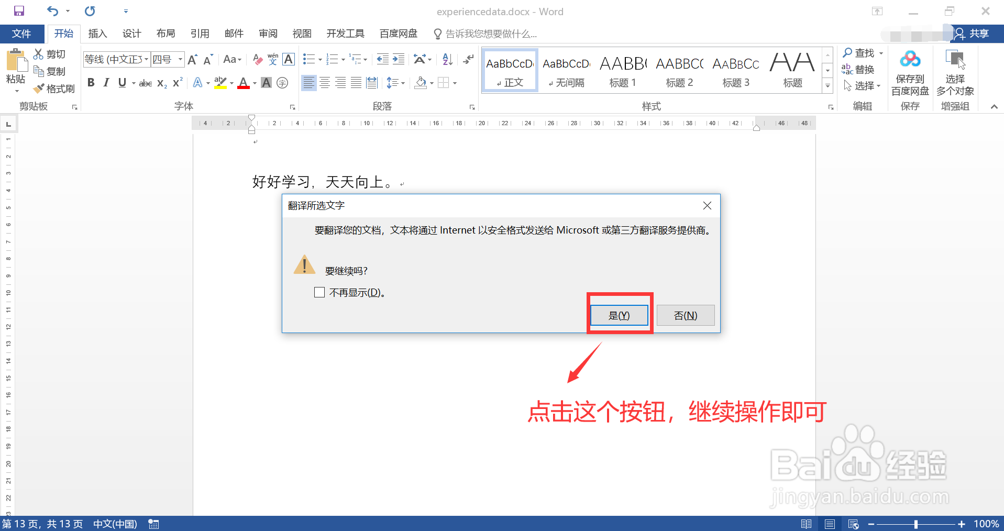
Task: Toggle Bold formatting
Action: click(91, 83)
